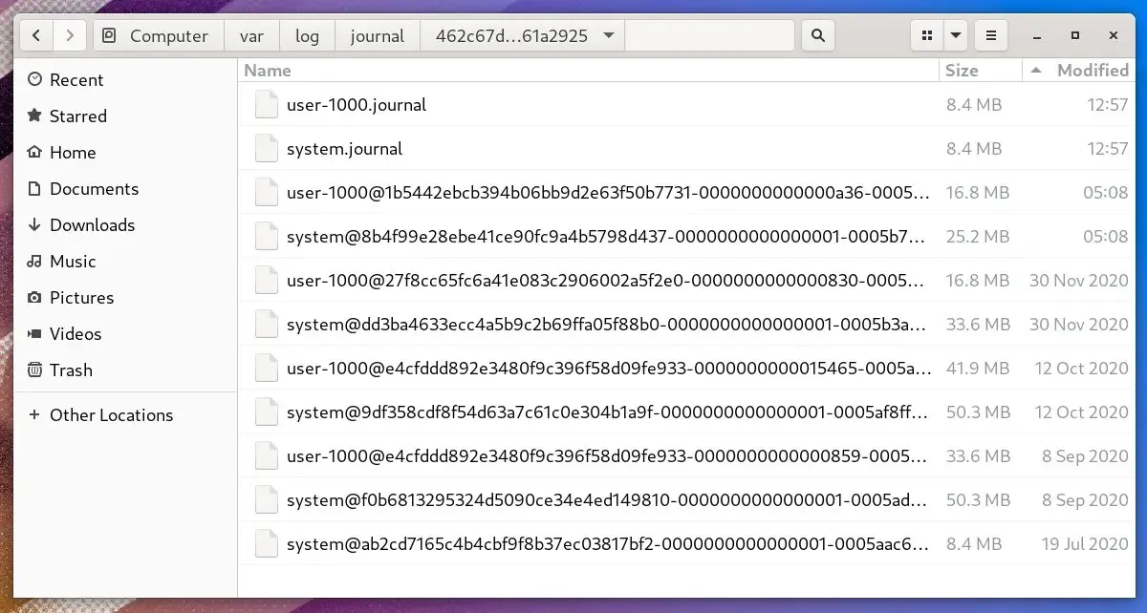Minimize the file manager window
This screenshot has height=613, width=1147.
pyautogui.click(x=1038, y=36)
